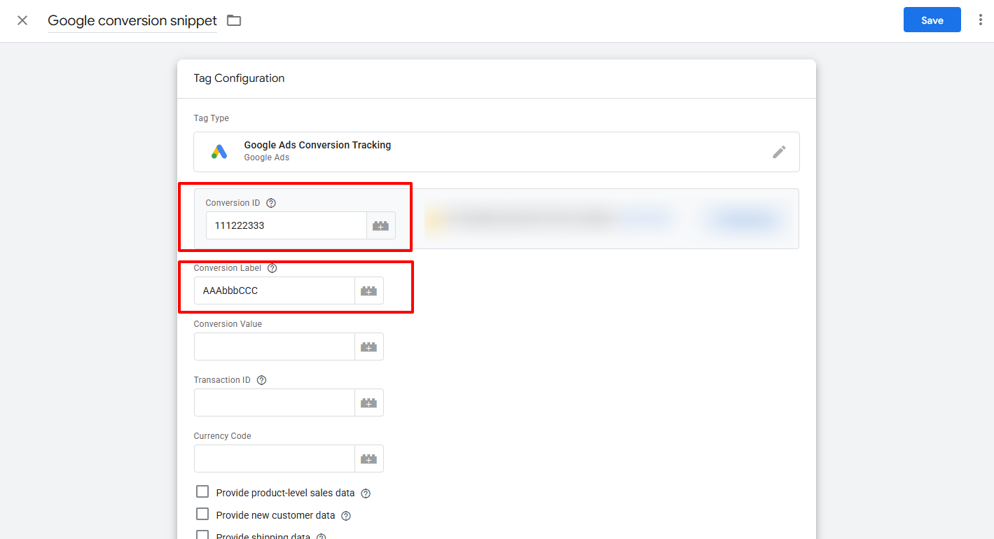Open help for Transaction ID
The image size is (994, 539).
coord(261,380)
